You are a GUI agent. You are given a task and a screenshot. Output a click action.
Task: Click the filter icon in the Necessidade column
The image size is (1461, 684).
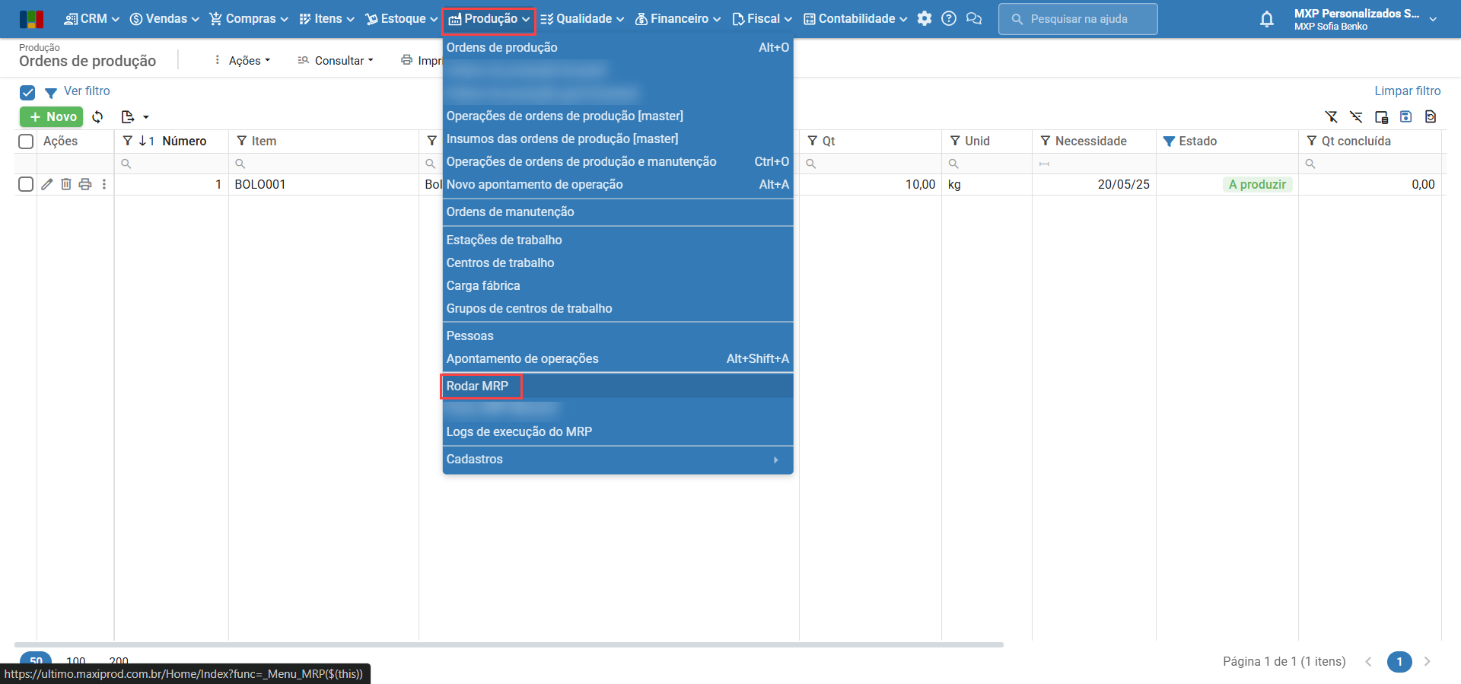coord(1046,141)
